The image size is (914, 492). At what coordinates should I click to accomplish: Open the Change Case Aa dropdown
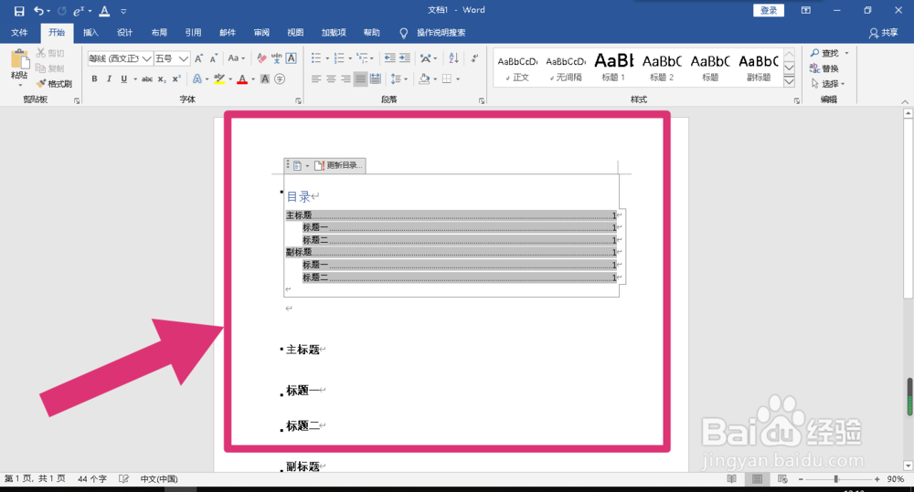pos(236,58)
